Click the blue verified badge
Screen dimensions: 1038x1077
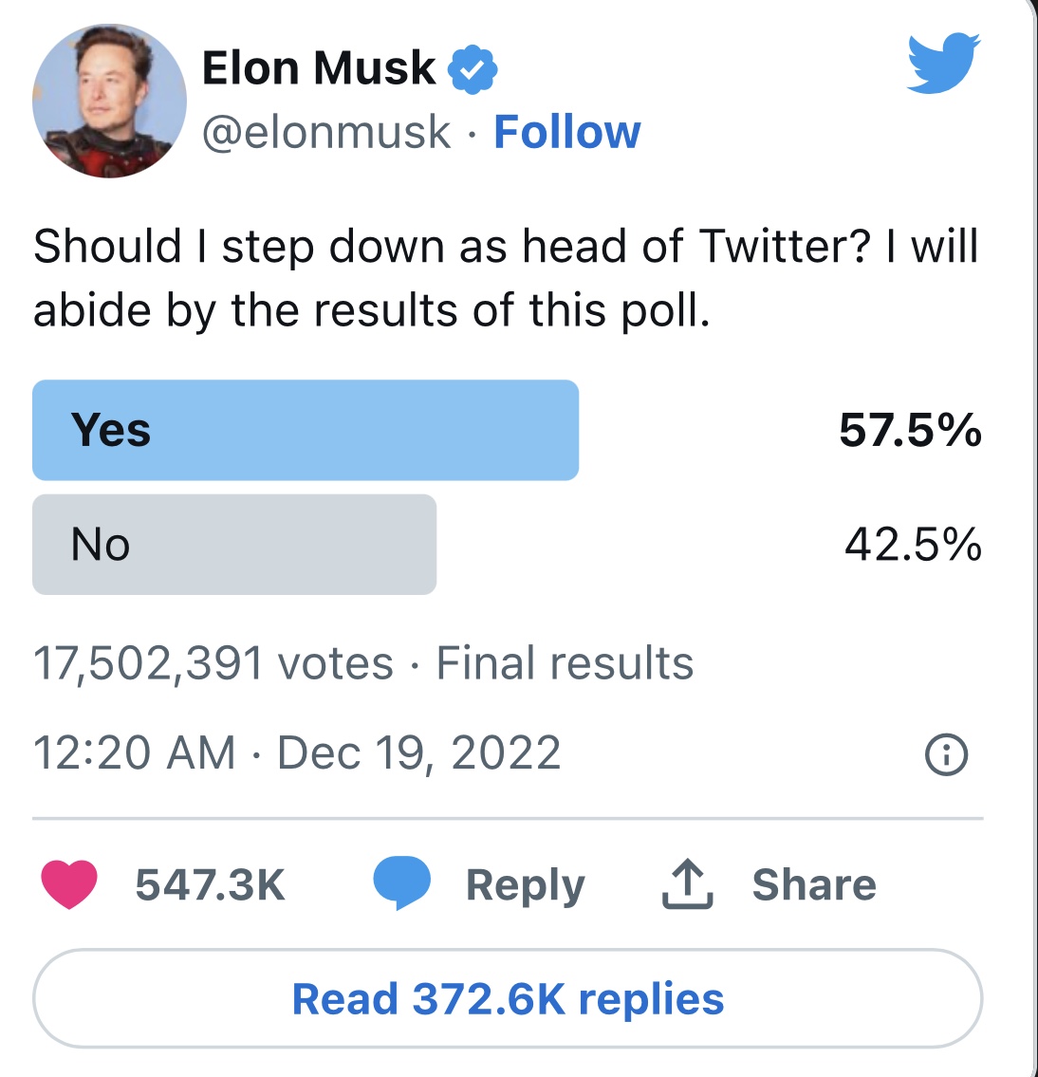tap(473, 69)
